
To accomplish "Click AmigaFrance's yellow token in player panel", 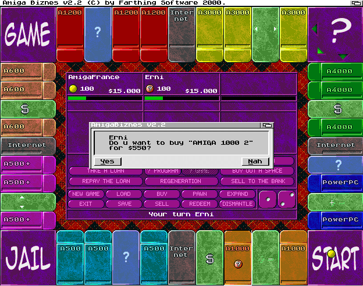I will pyautogui.click(x=73, y=88).
